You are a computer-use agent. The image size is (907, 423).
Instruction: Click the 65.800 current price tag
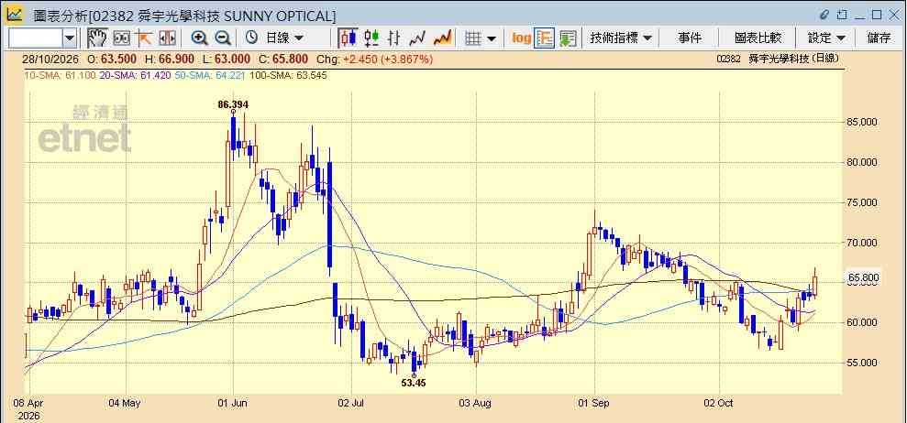(x=863, y=278)
